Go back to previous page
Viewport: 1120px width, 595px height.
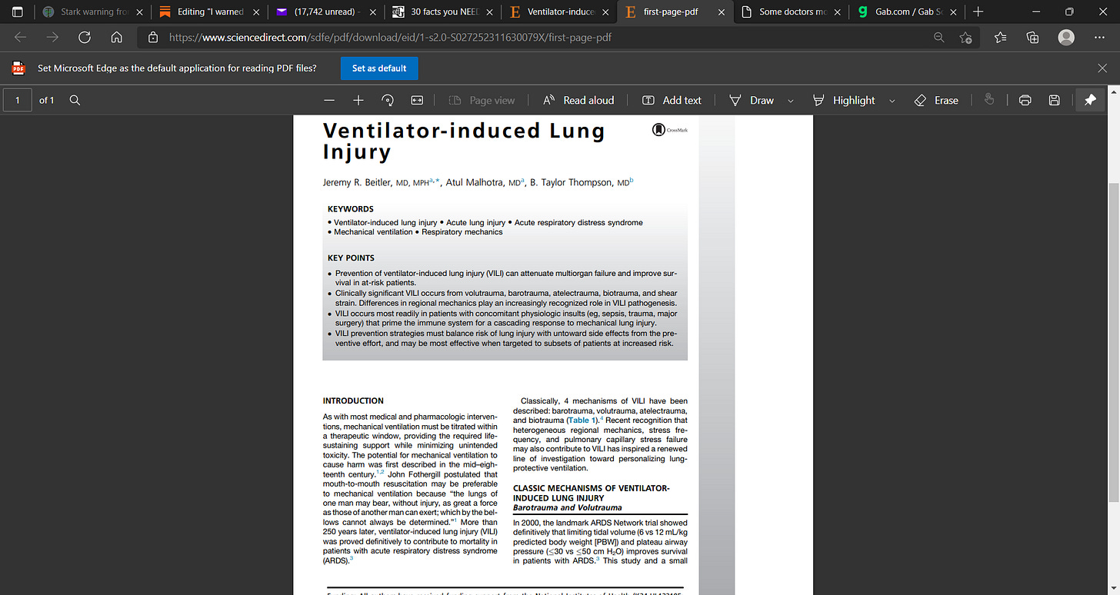[20, 37]
